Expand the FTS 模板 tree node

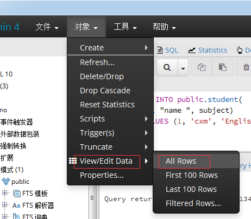click(4, 193)
